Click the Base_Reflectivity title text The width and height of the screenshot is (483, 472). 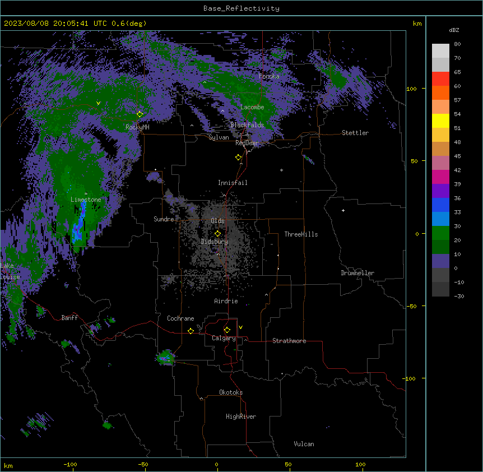(241, 8)
